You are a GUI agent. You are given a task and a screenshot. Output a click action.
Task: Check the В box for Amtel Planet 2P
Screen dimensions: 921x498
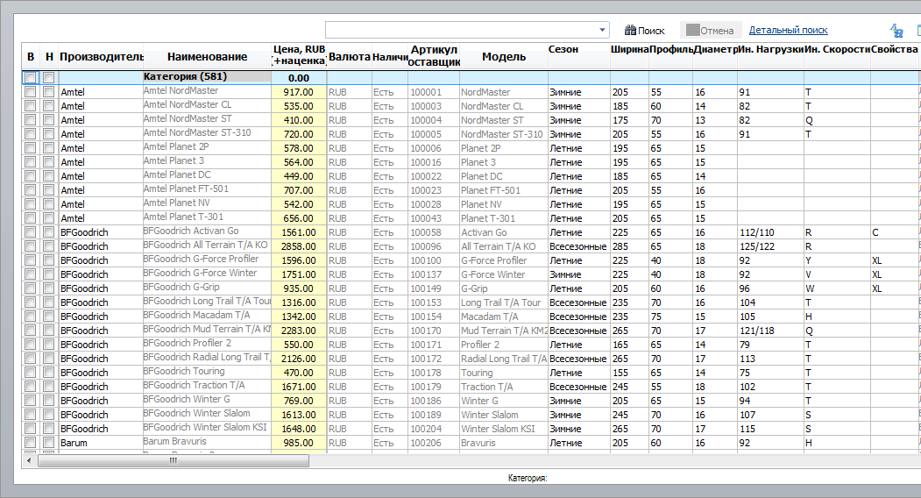tap(30, 148)
